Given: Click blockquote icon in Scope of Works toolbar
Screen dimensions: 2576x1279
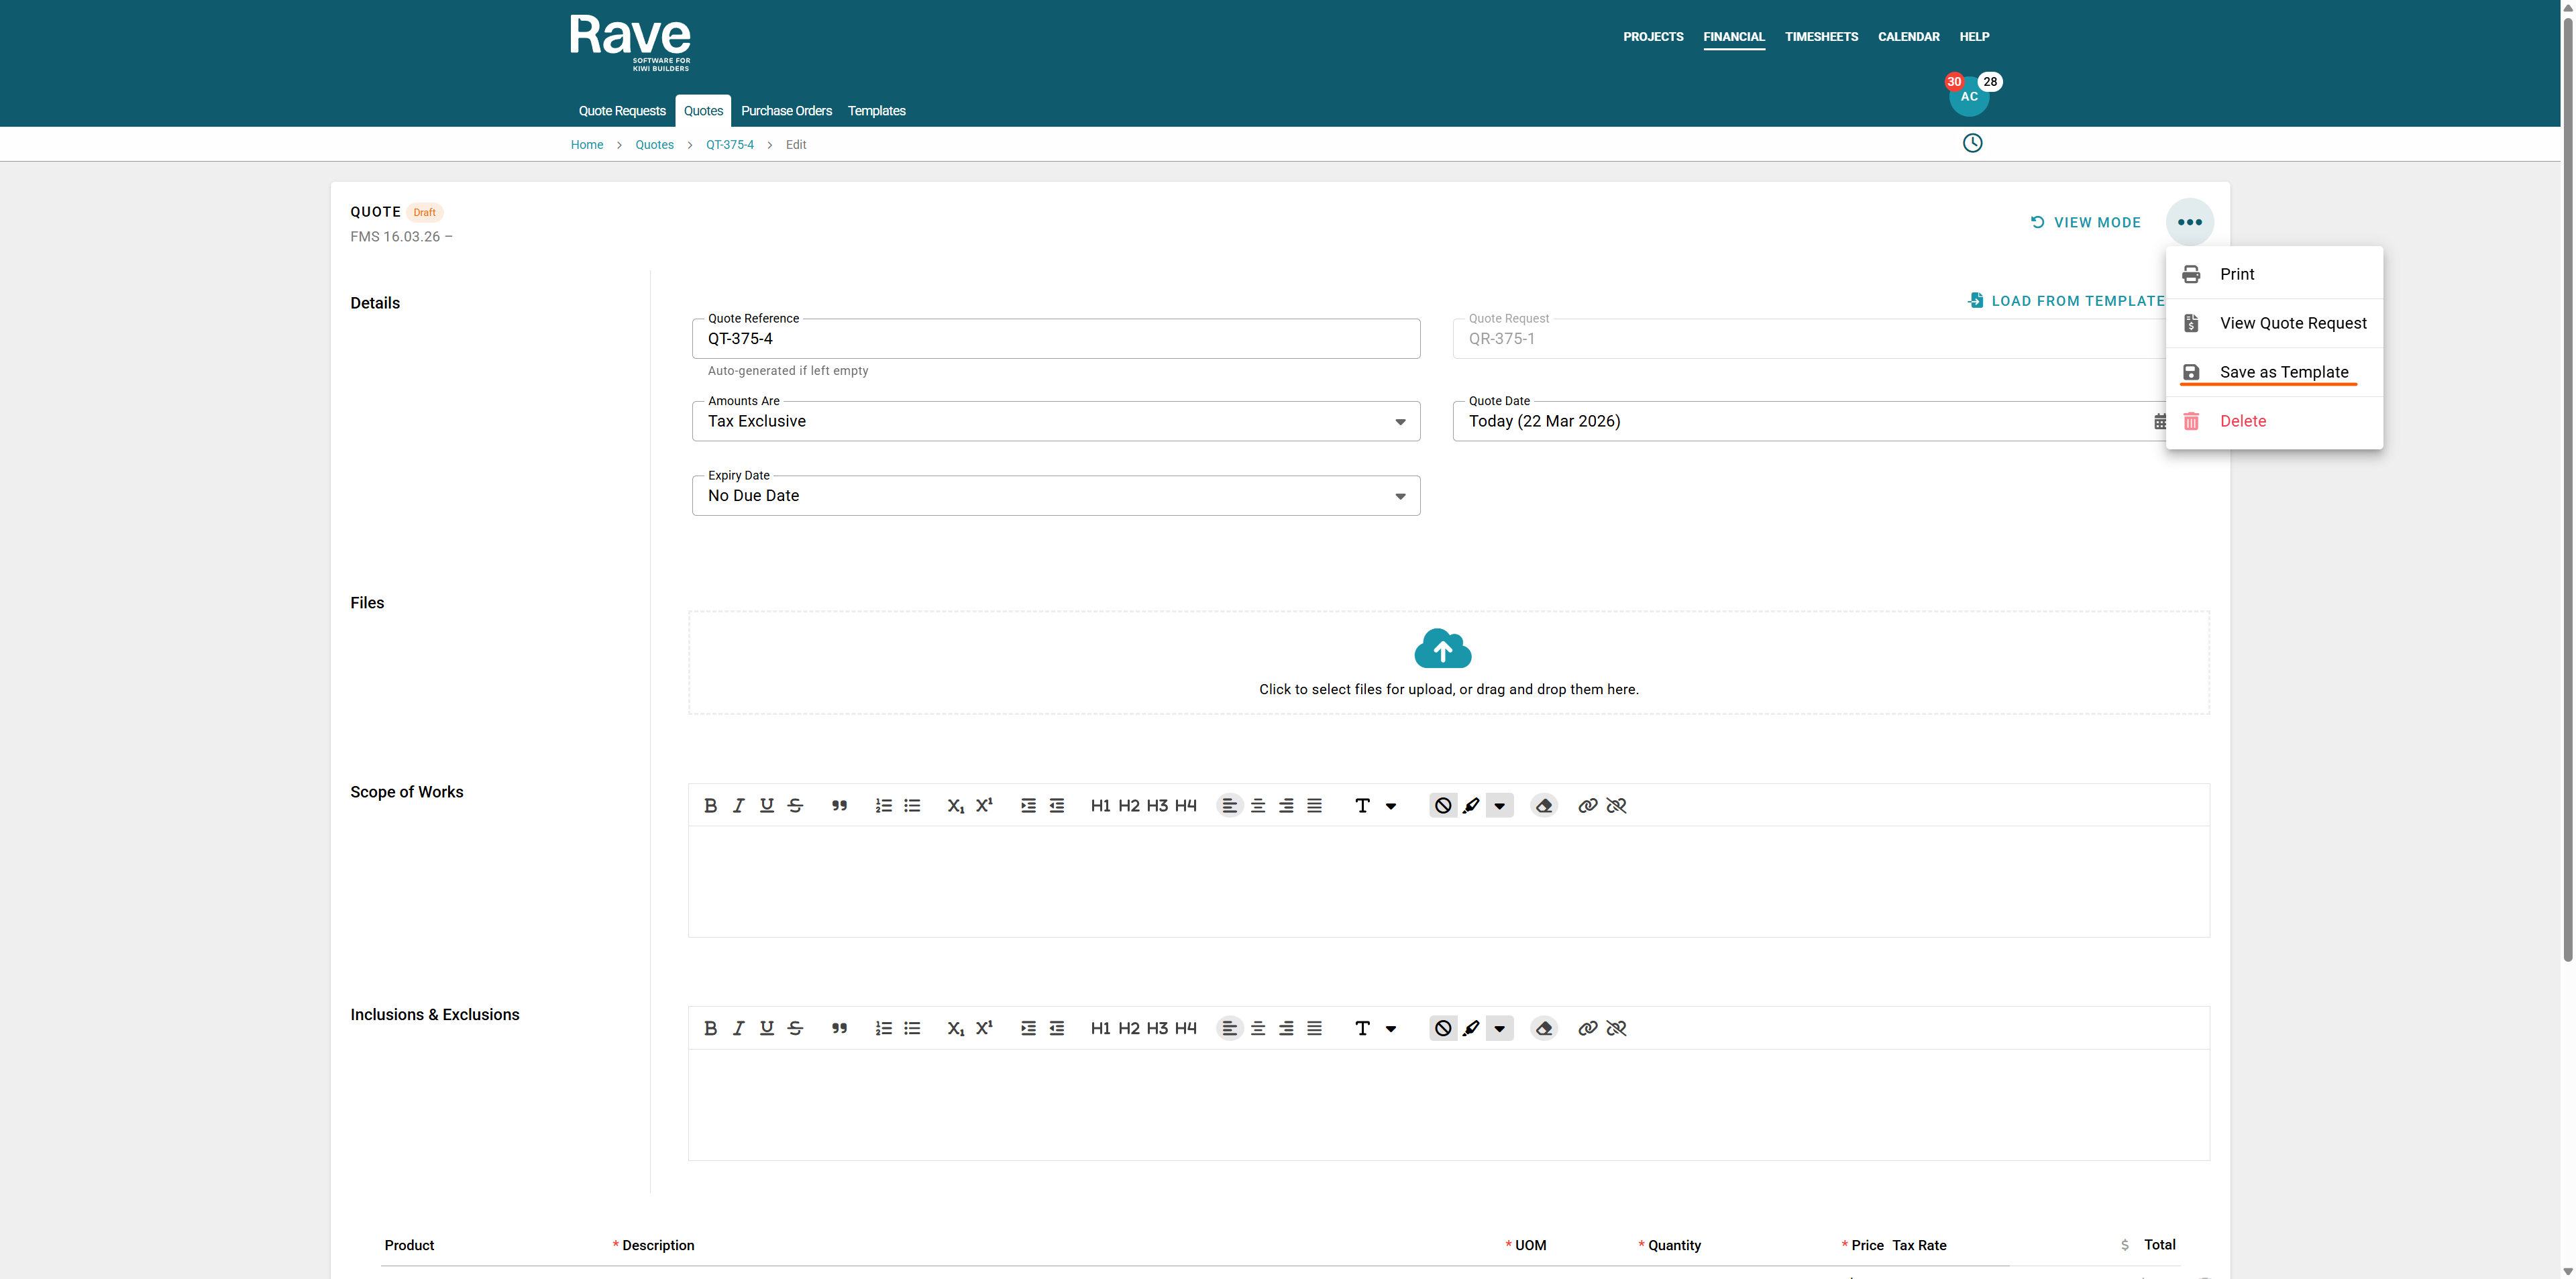Looking at the screenshot, I should pyautogui.click(x=839, y=806).
